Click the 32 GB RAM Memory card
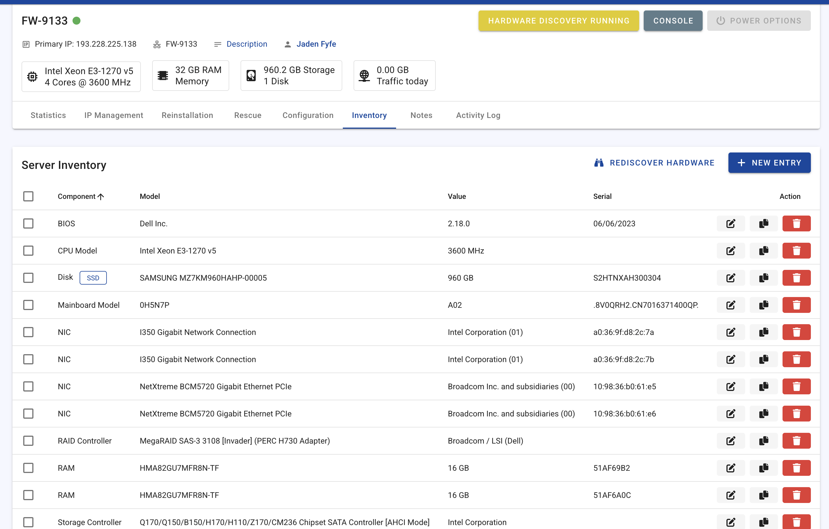Screen dimensions: 829x529 pyautogui.click(x=190, y=76)
